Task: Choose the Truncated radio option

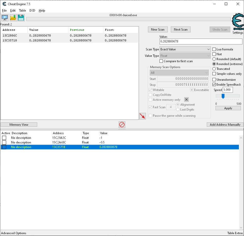Action: (x=214, y=69)
